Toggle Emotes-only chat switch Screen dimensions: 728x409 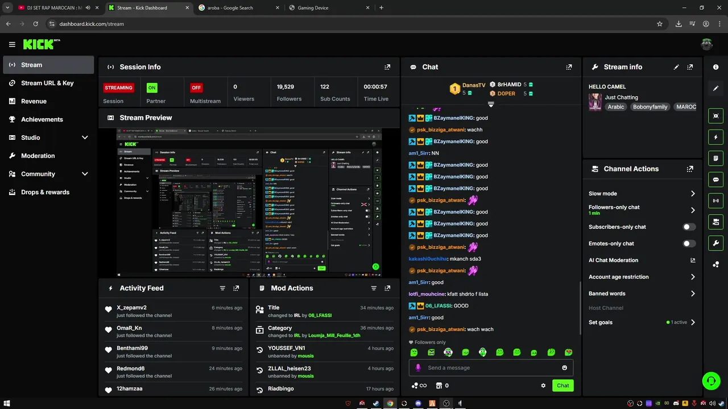pyautogui.click(x=689, y=243)
